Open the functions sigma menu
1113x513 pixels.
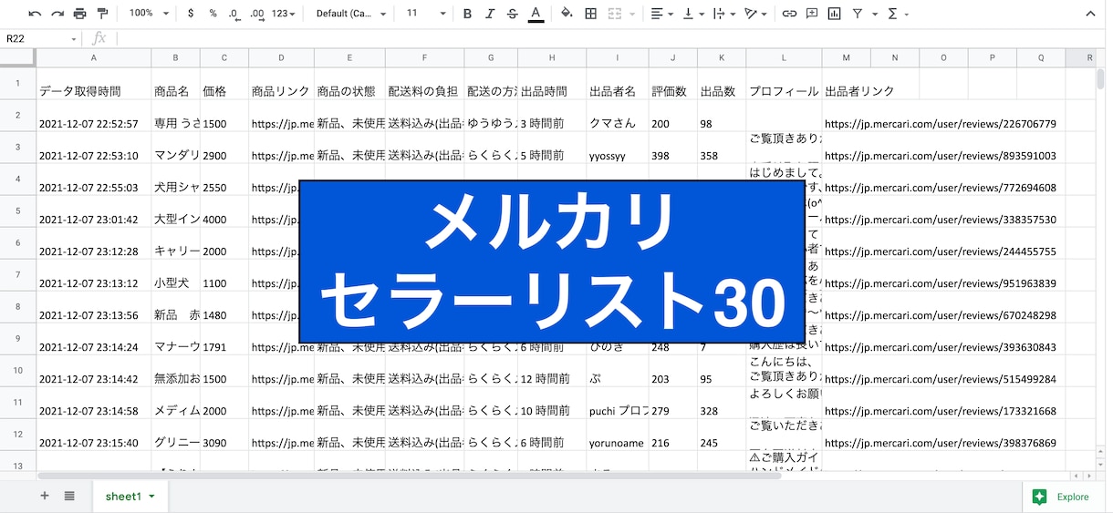(x=892, y=14)
